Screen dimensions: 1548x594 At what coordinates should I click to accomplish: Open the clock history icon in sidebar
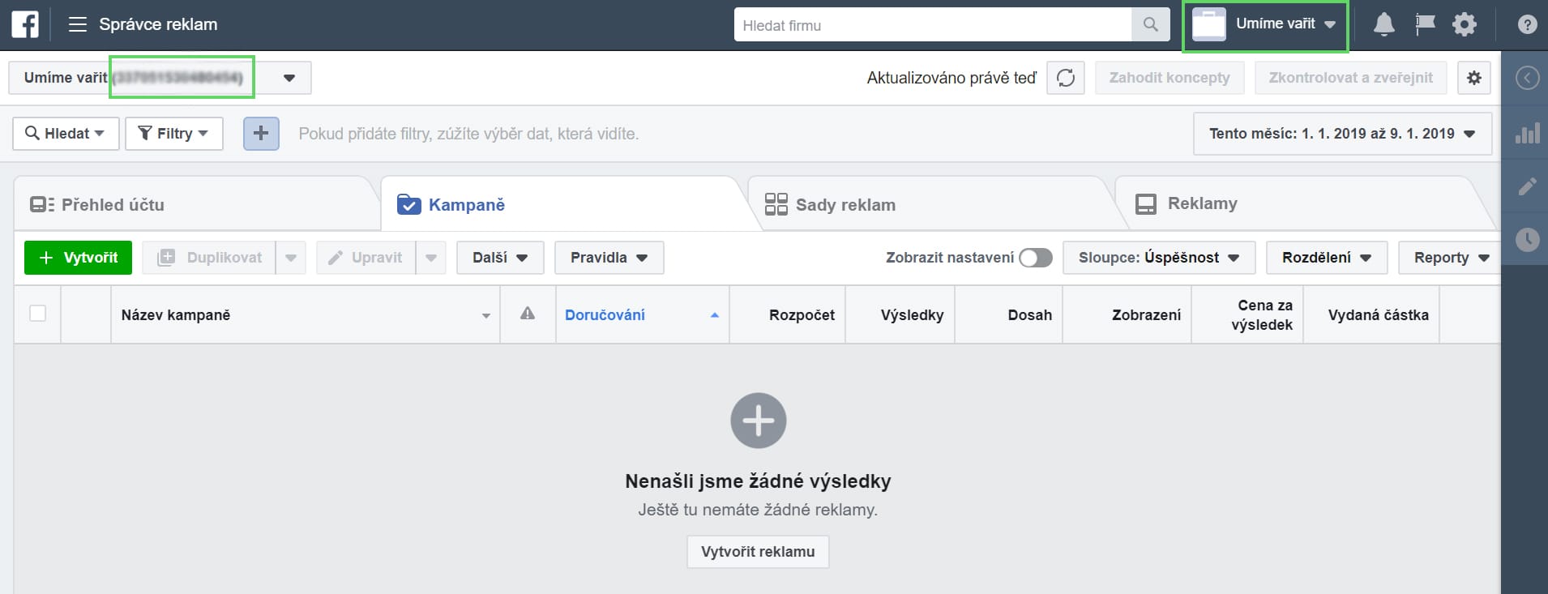pyautogui.click(x=1527, y=240)
